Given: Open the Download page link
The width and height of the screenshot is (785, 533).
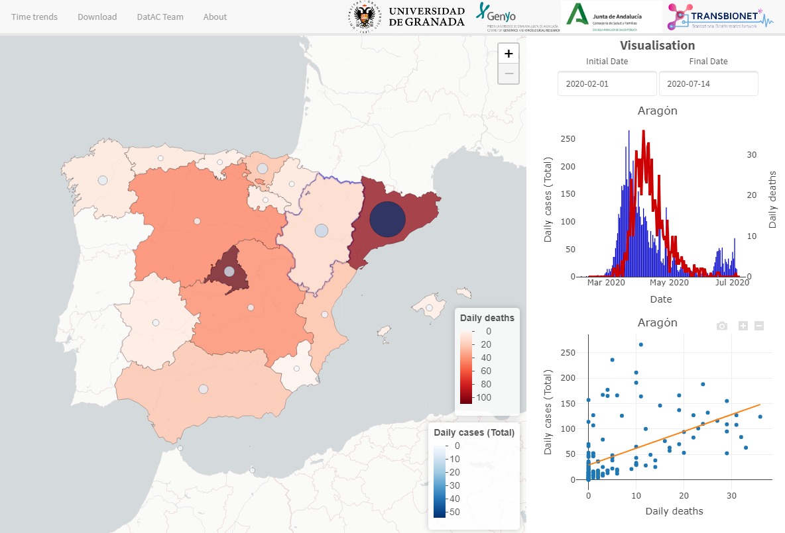Looking at the screenshot, I should click(x=97, y=17).
